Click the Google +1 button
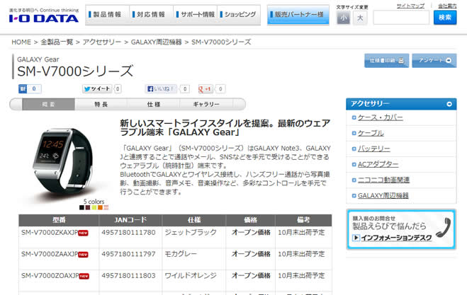Screen dimensions: 467x295 pyautogui.click(x=205, y=88)
